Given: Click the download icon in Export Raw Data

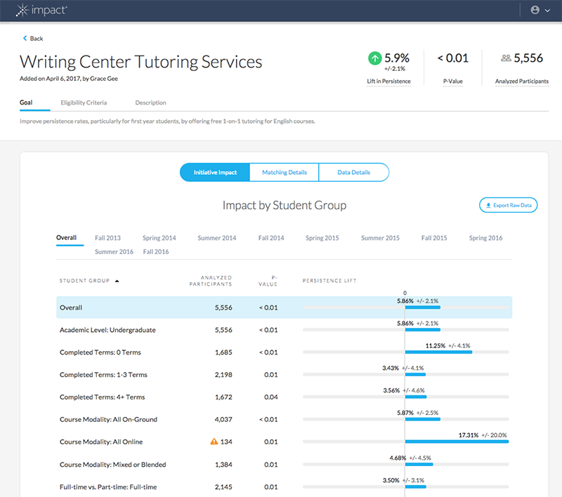Looking at the screenshot, I should coord(488,205).
